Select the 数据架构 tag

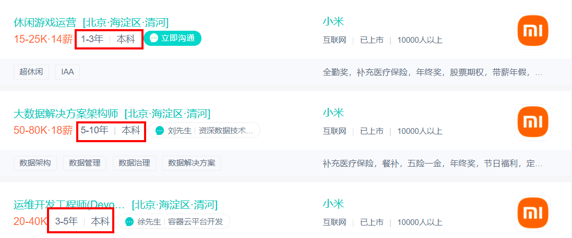pyautogui.click(x=35, y=163)
